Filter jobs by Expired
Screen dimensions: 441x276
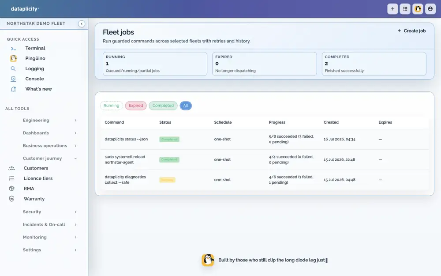[x=136, y=106]
